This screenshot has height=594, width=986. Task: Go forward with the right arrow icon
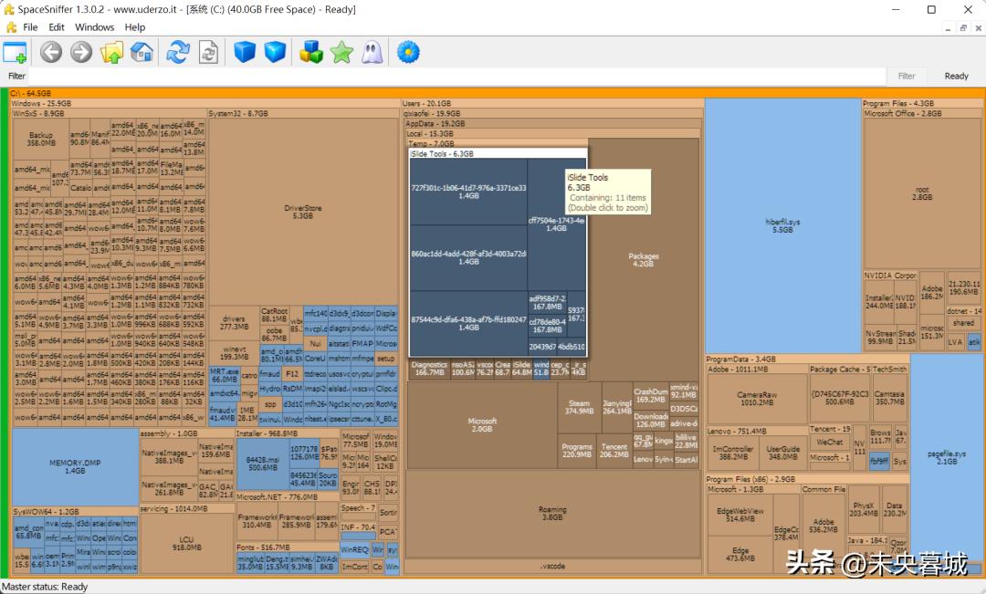click(x=81, y=53)
